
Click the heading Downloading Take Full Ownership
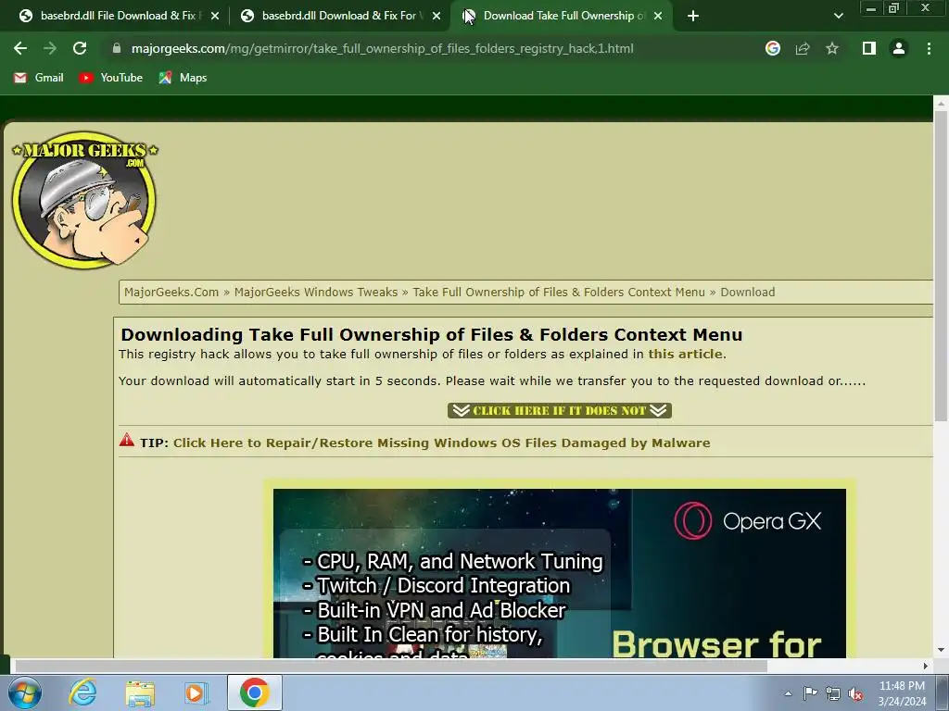(x=431, y=334)
